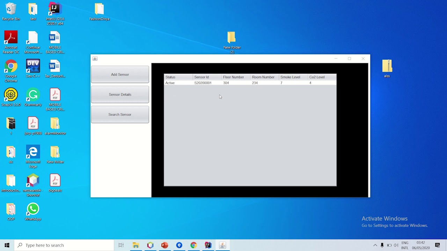Select the Recycle Bin desktop icon
The width and height of the screenshot is (447, 251).
(x=11, y=12)
